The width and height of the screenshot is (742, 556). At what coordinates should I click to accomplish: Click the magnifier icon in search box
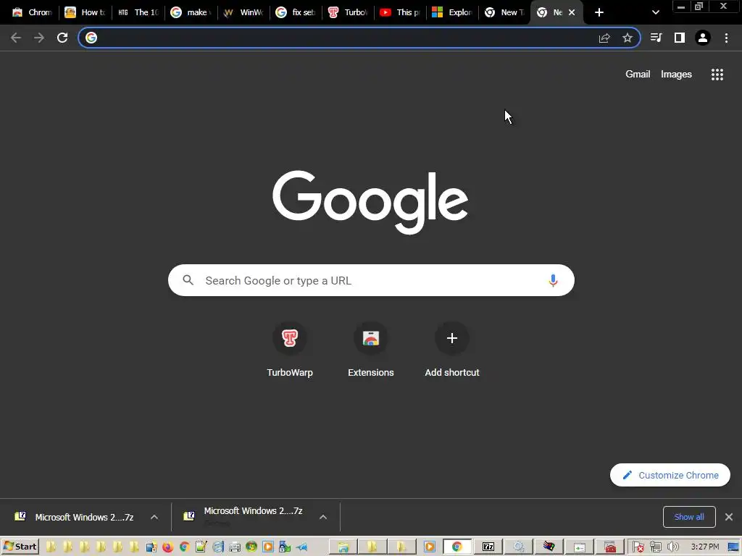click(188, 280)
